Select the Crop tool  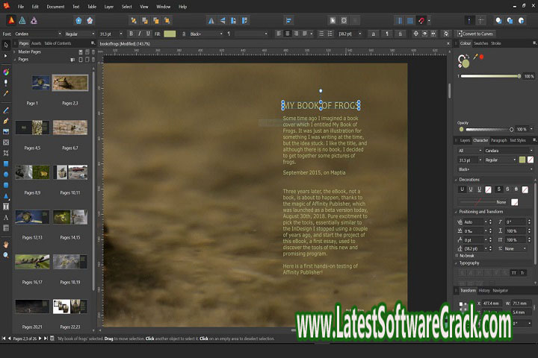tap(6, 153)
